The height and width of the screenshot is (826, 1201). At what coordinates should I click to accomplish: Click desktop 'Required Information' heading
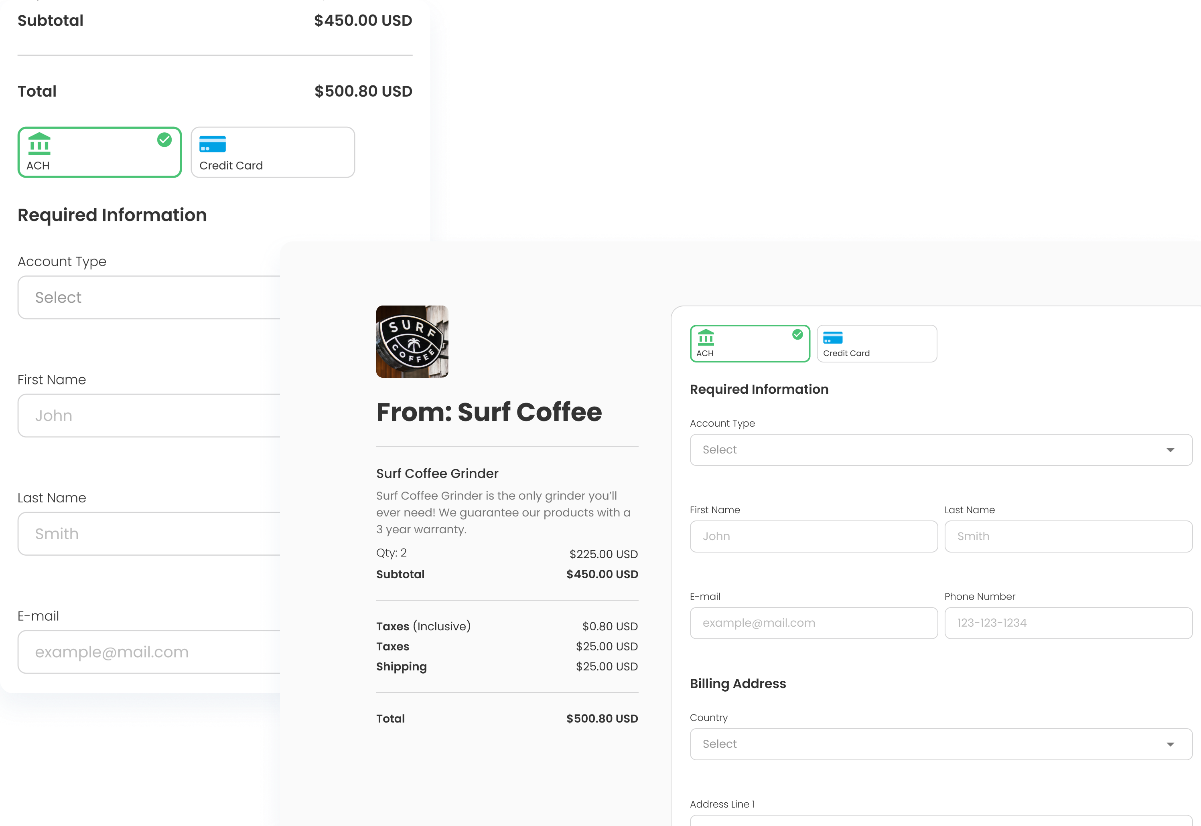pos(759,389)
